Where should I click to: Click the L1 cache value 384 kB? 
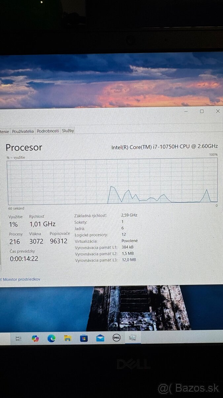tap(128, 247)
